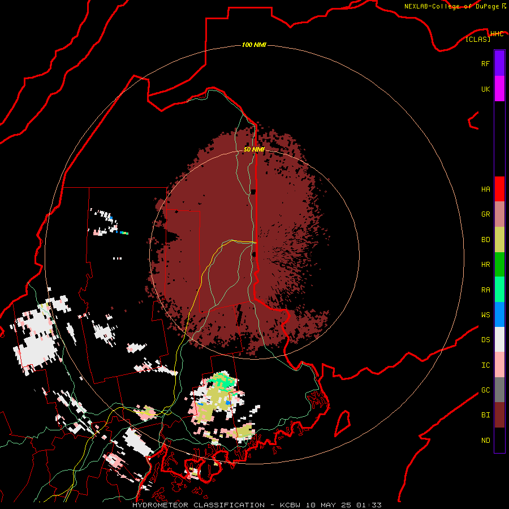This screenshot has height=509, width=509.
Task: Click the 50 NMI range ring label
Action: coord(254,150)
